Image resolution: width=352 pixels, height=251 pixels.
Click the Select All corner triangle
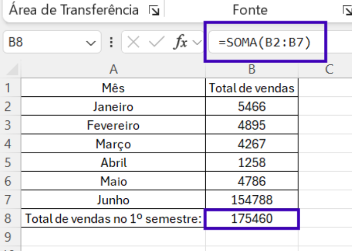pos(12,69)
